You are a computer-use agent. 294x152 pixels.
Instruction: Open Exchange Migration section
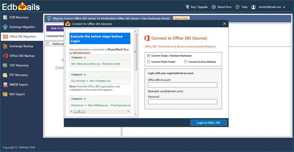22,27
